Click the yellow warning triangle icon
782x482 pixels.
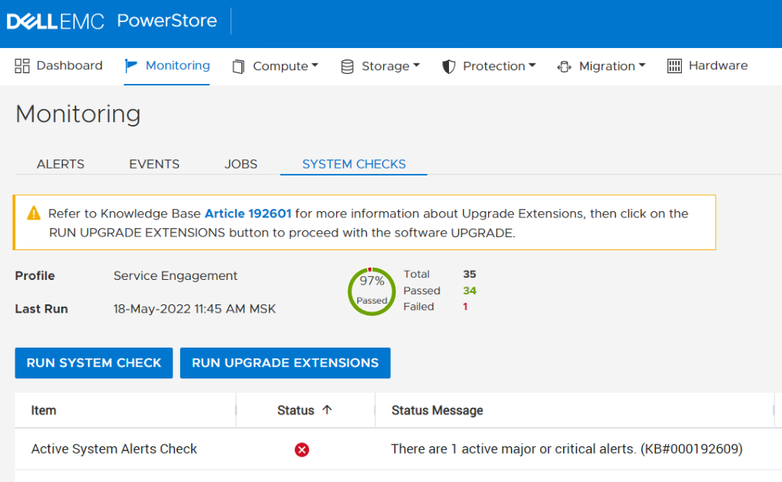[x=34, y=214]
